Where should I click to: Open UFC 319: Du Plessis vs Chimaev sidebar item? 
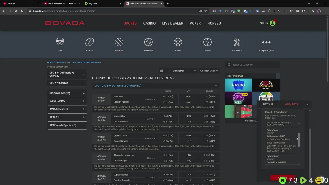click(x=67, y=74)
